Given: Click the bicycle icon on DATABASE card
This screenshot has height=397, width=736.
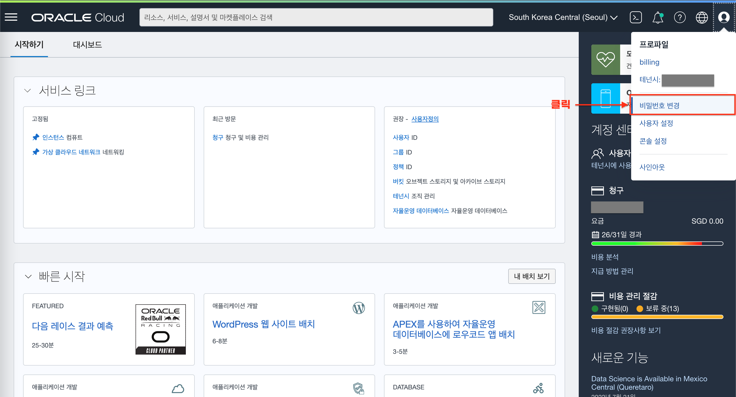Looking at the screenshot, I should click(x=539, y=388).
